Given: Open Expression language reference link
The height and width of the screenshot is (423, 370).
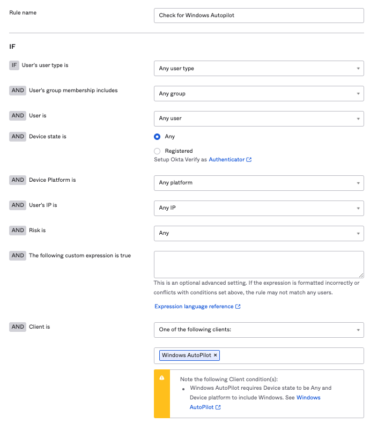Looking at the screenshot, I should 194,307.
